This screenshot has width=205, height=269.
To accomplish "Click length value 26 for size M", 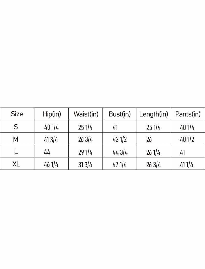I will 149,140.
